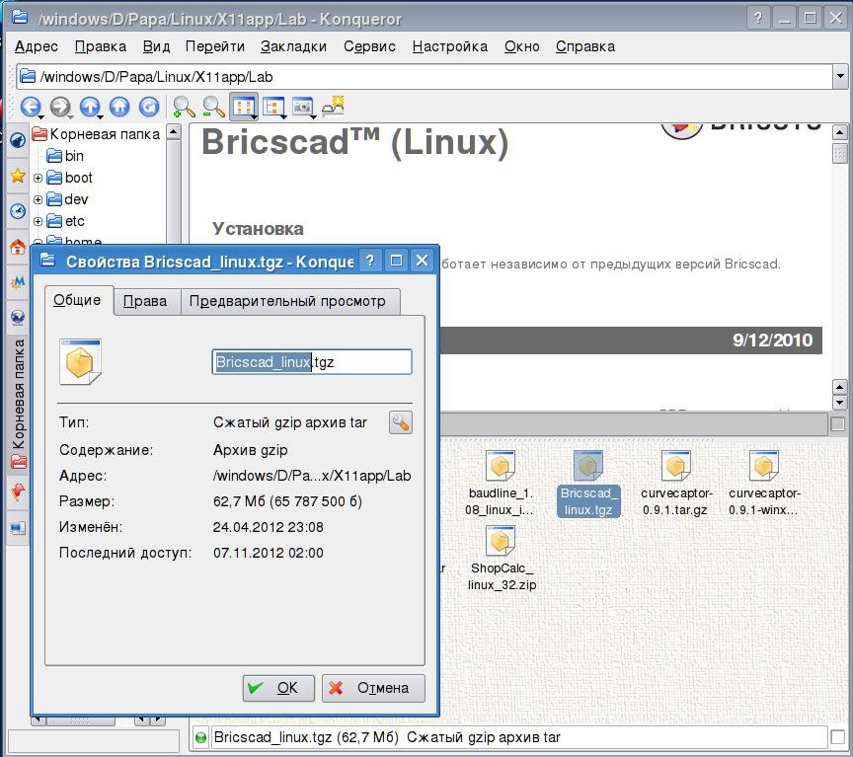Click the Отмена button
This screenshot has height=757, width=853.
(373, 688)
